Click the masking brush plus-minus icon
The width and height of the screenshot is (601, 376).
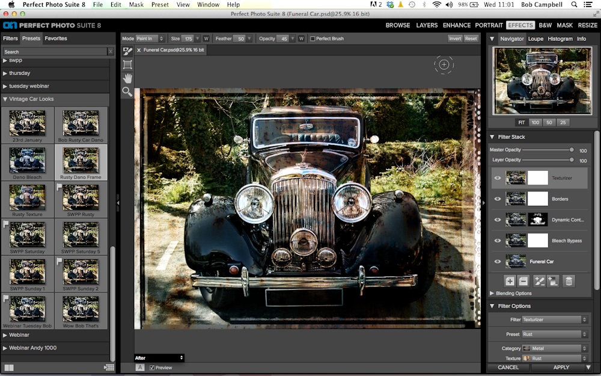tap(539, 281)
